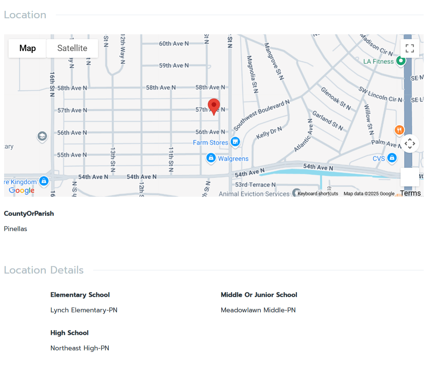The height and width of the screenshot is (381, 427).
Task: Click the red property location pin
Action: [214, 106]
